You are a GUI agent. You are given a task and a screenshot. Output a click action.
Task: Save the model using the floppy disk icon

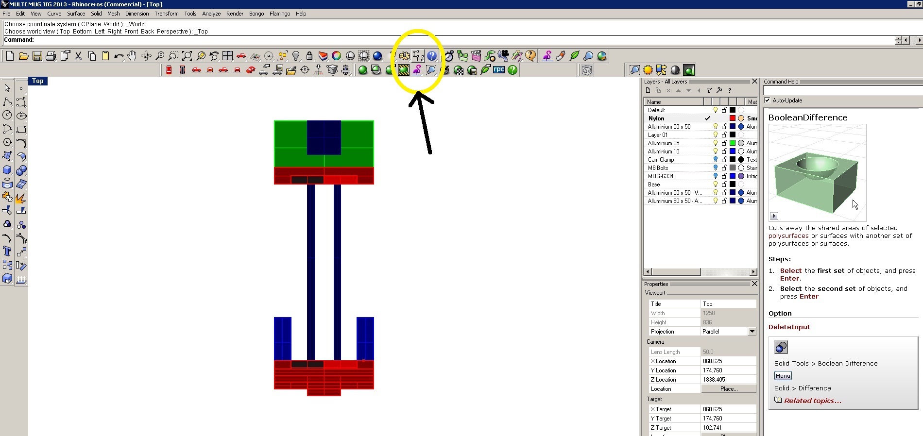click(x=37, y=56)
